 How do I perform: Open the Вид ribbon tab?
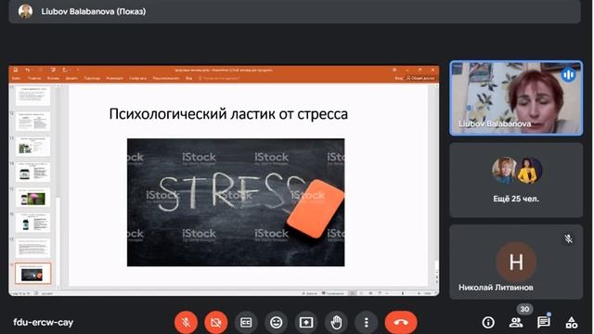[x=188, y=78]
